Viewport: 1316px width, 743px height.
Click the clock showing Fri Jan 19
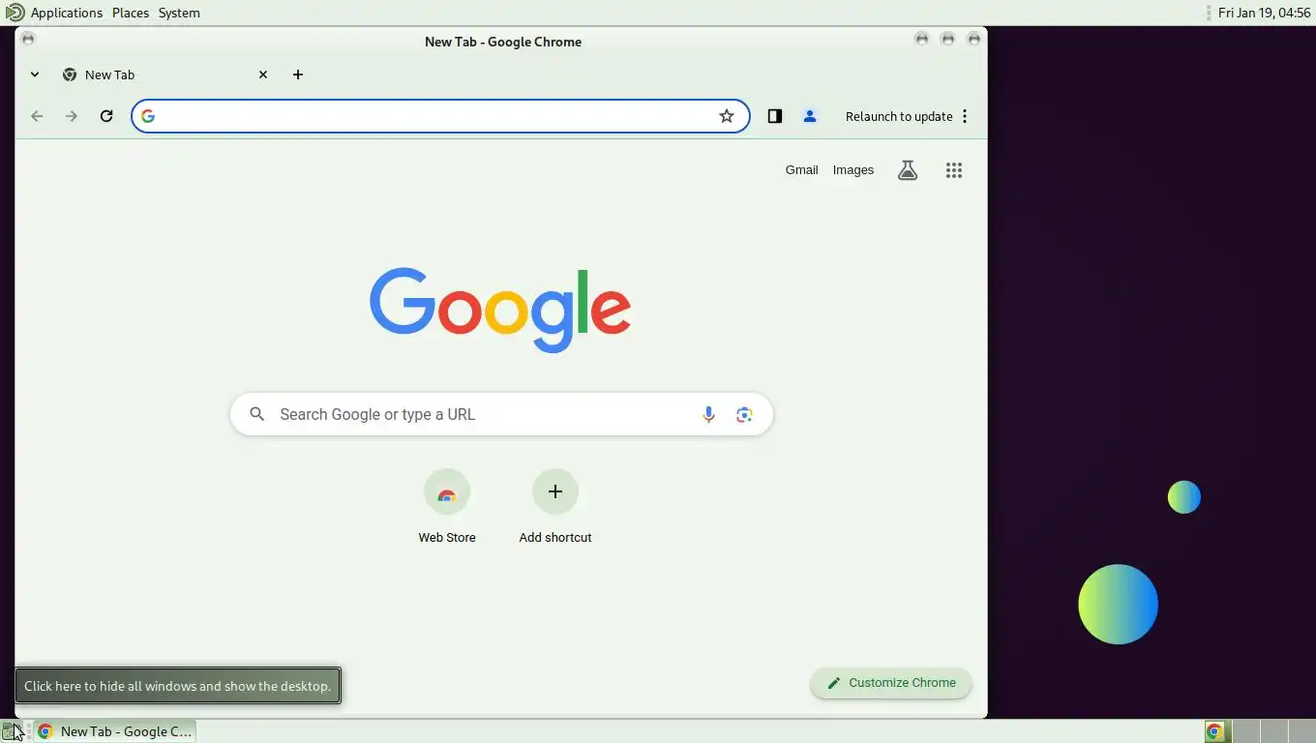1264,13
